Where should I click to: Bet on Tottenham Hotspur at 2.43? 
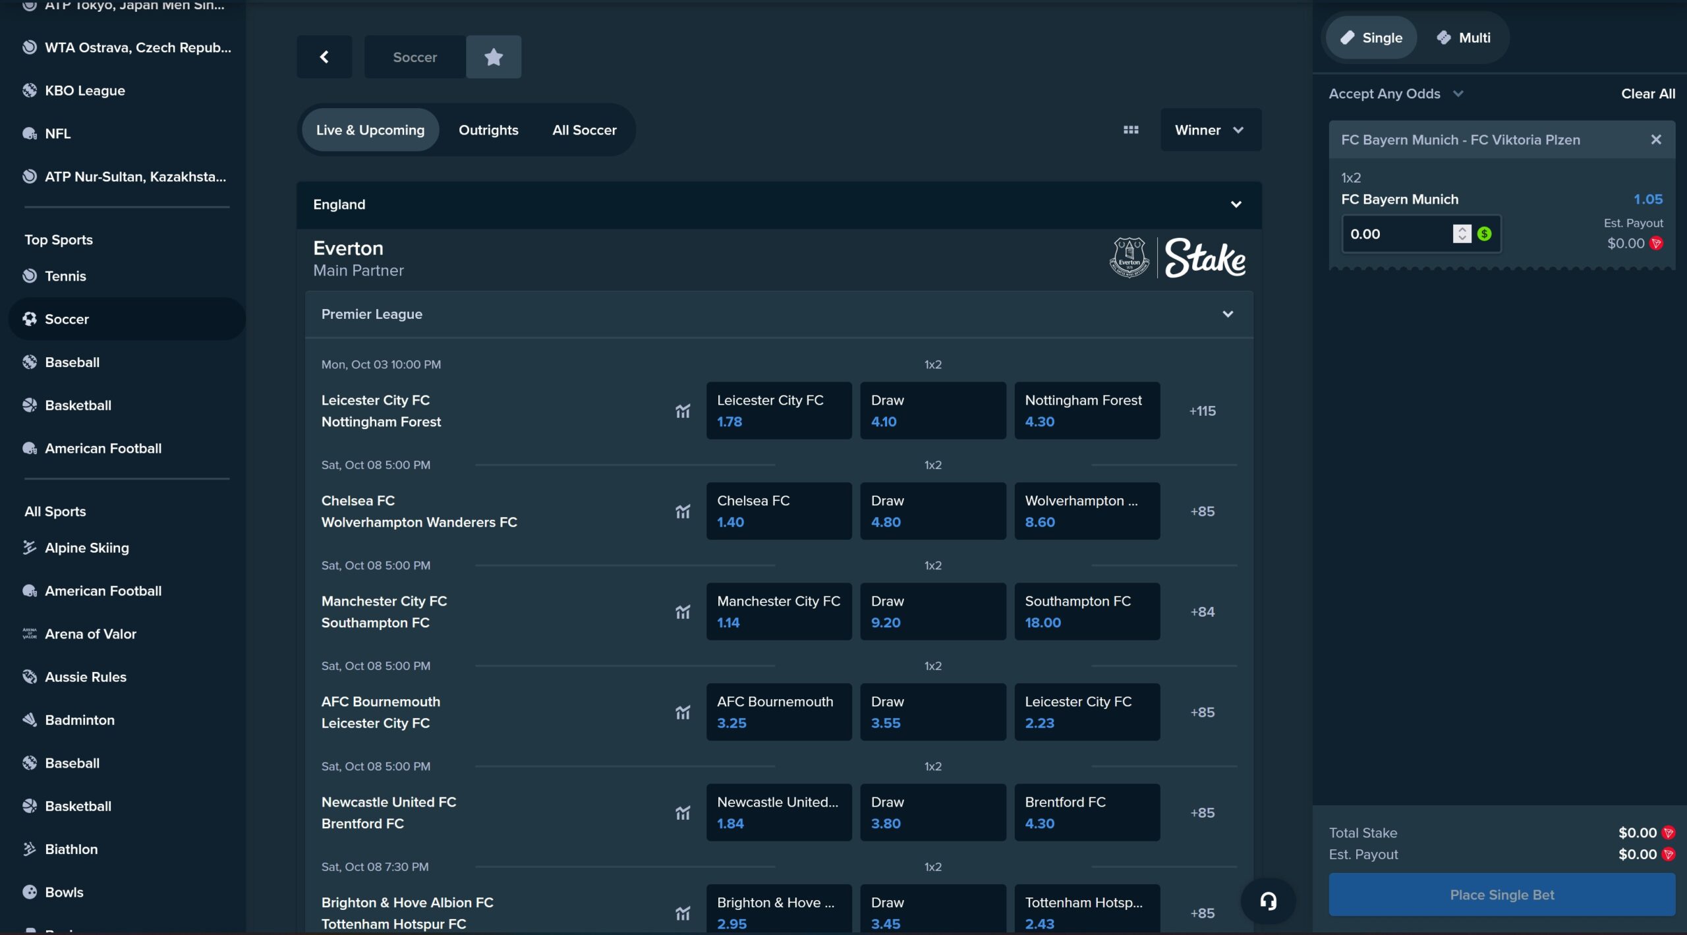coord(1087,909)
